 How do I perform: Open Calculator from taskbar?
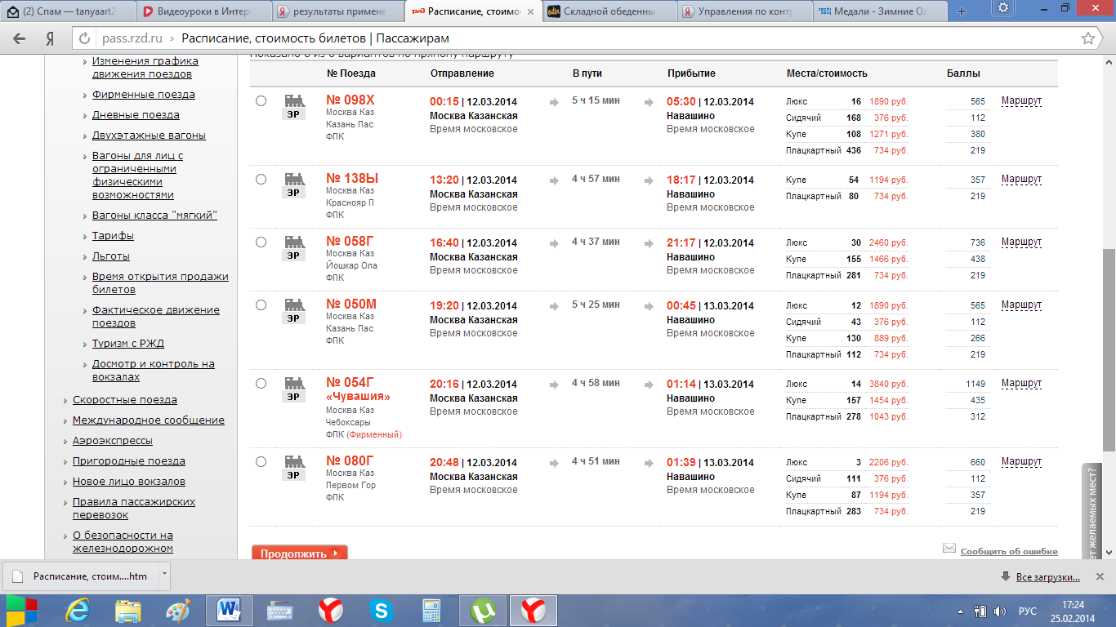coord(431,611)
